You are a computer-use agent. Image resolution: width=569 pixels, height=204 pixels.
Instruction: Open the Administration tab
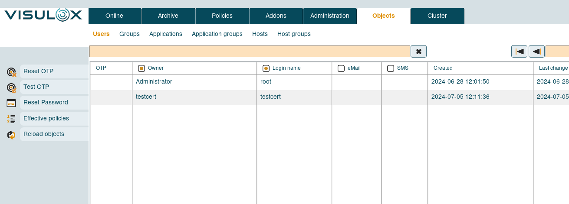coord(329,16)
